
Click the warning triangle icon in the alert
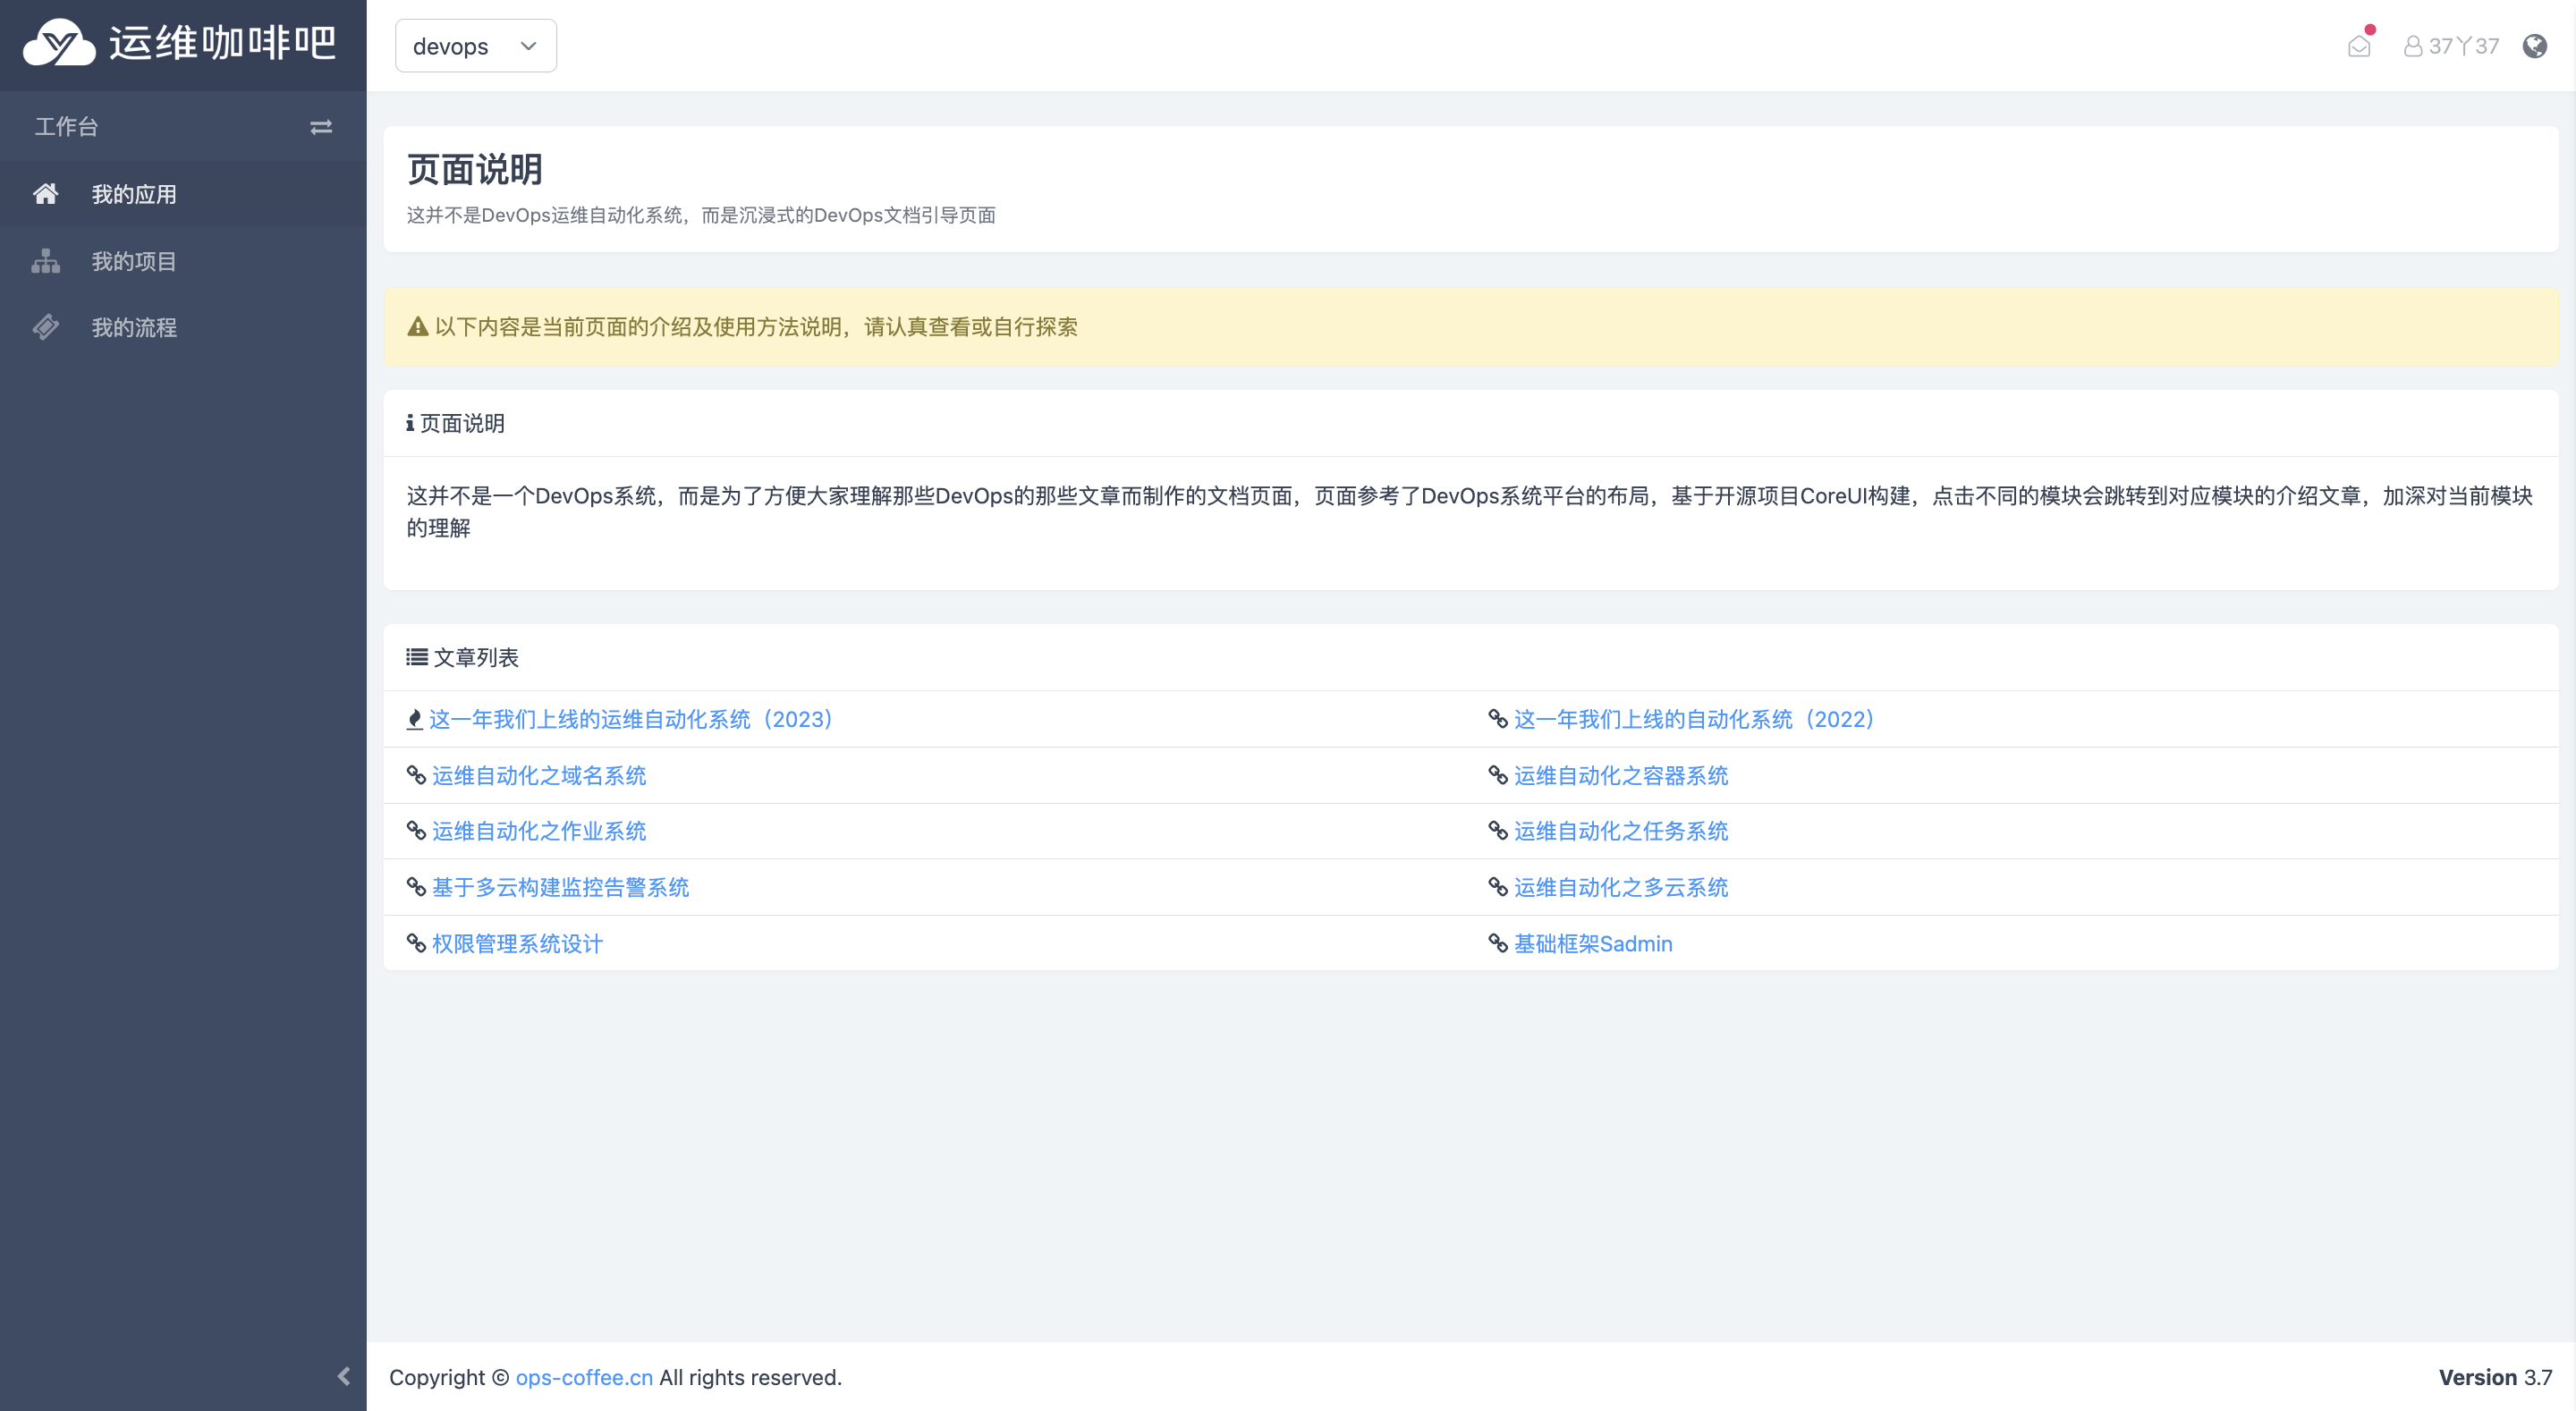click(418, 327)
